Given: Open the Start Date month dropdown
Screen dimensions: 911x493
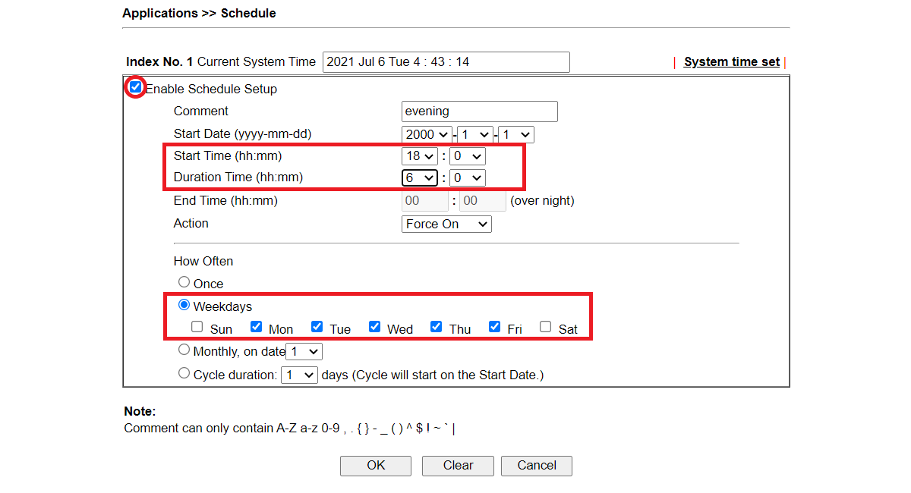Looking at the screenshot, I should [475, 135].
